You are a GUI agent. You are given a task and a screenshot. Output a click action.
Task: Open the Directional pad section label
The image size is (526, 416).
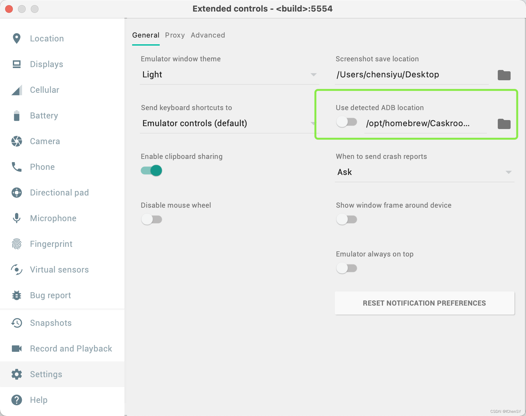[x=59, y=193]
